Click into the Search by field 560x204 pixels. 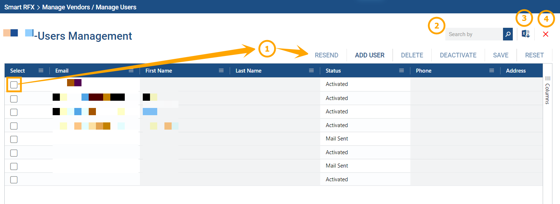(x=474, y=34)
